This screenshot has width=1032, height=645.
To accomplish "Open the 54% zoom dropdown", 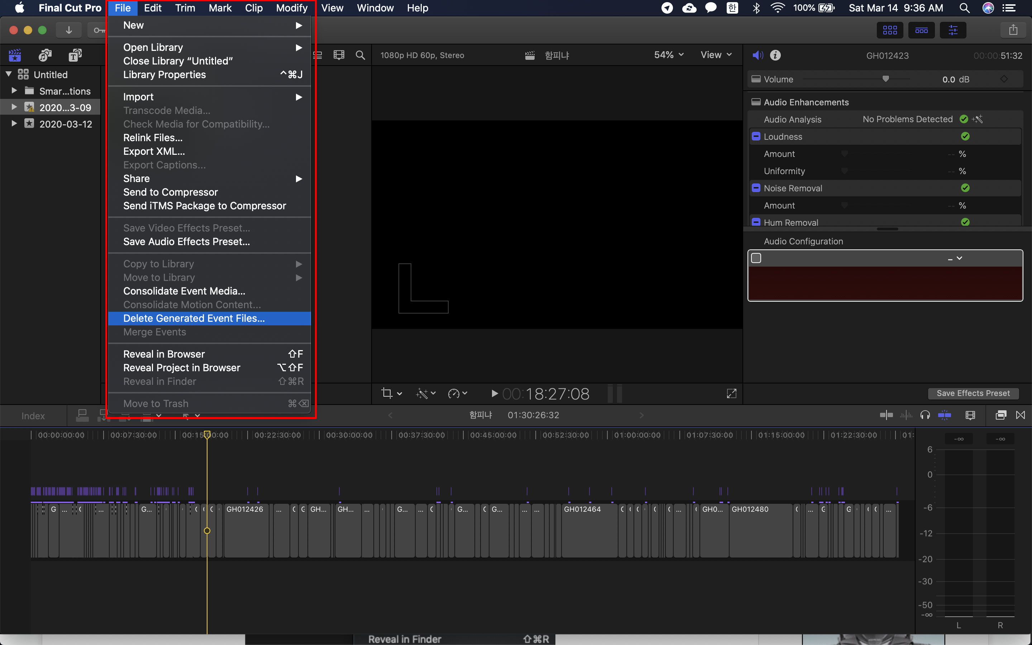I will (668, 55).
